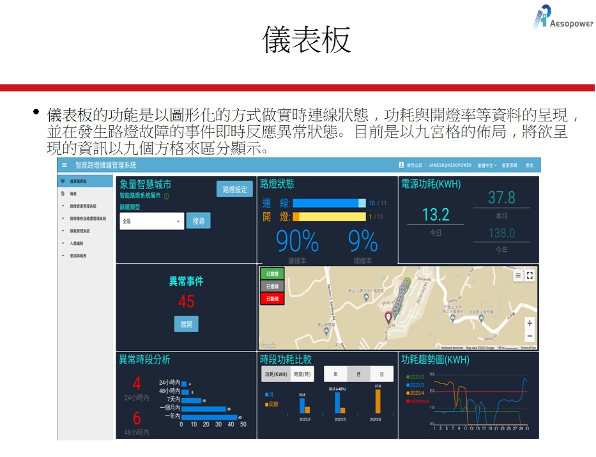
Task: Click the 2023/2 blue bar in comparison chart
Action: click(302, 406)
